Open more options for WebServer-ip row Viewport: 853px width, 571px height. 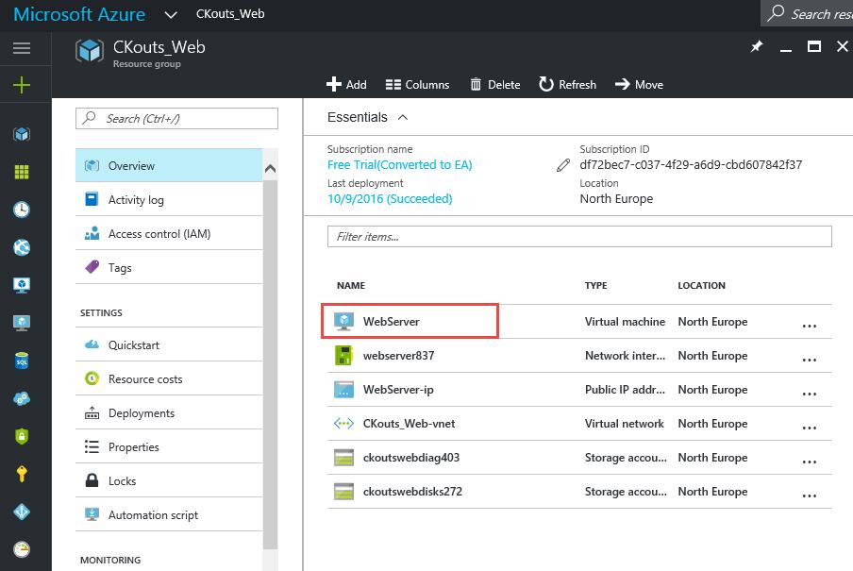point(810,394)
